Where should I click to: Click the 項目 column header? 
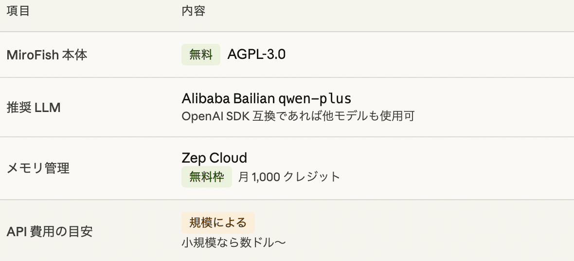click(x=18, y=11)
